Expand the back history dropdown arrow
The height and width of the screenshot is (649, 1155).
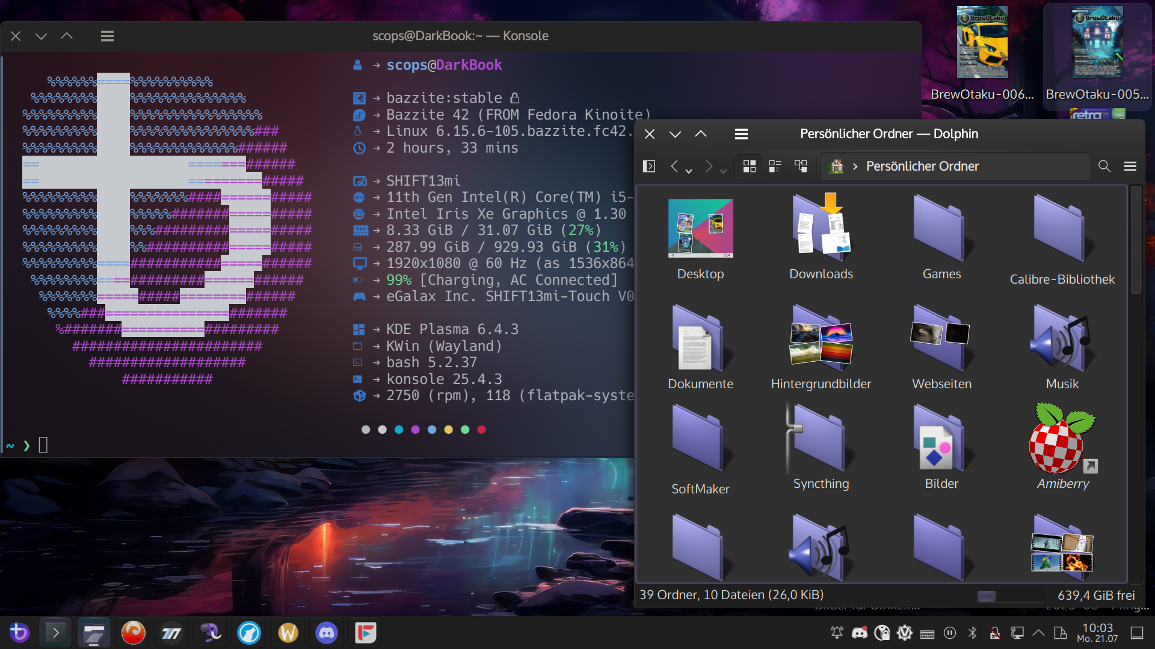click(689, 171)
